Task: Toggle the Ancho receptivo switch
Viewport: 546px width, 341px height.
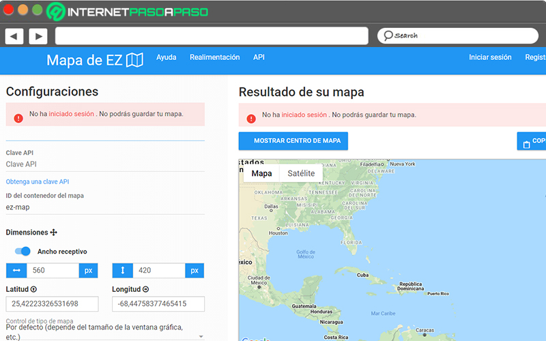Action: [23, 251]
